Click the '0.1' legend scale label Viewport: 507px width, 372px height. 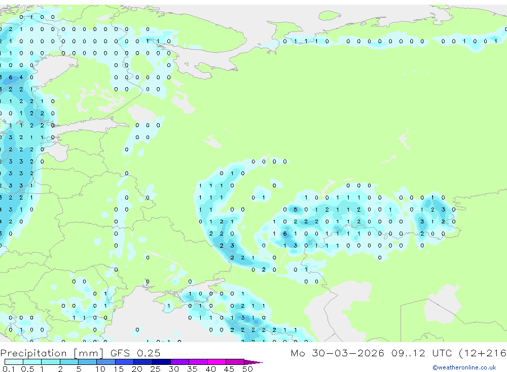(x=9, y=369)
